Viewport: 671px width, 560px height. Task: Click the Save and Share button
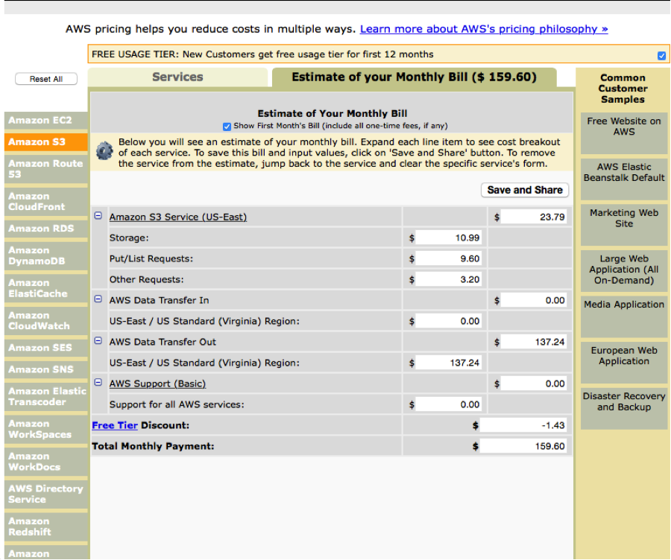[x=525, y=190]
